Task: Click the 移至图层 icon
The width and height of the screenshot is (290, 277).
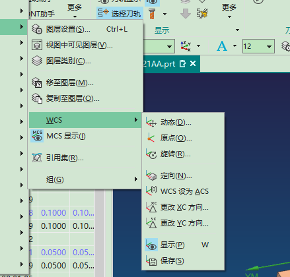Action: coord(37,82)
